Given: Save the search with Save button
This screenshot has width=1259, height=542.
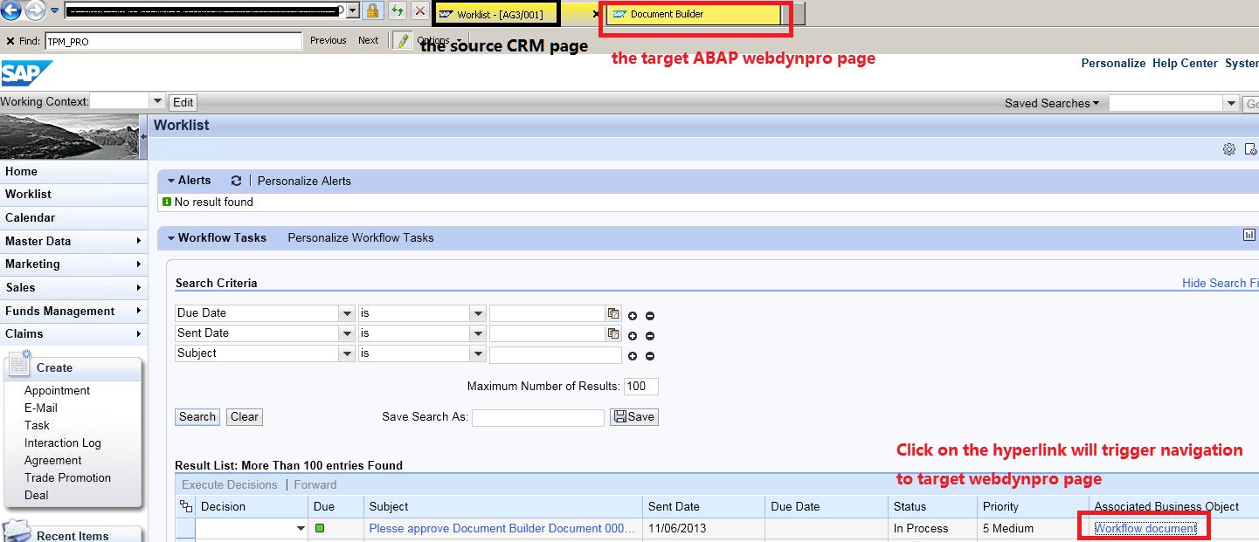Looking at the screenshot, I should tap(634, 417).
